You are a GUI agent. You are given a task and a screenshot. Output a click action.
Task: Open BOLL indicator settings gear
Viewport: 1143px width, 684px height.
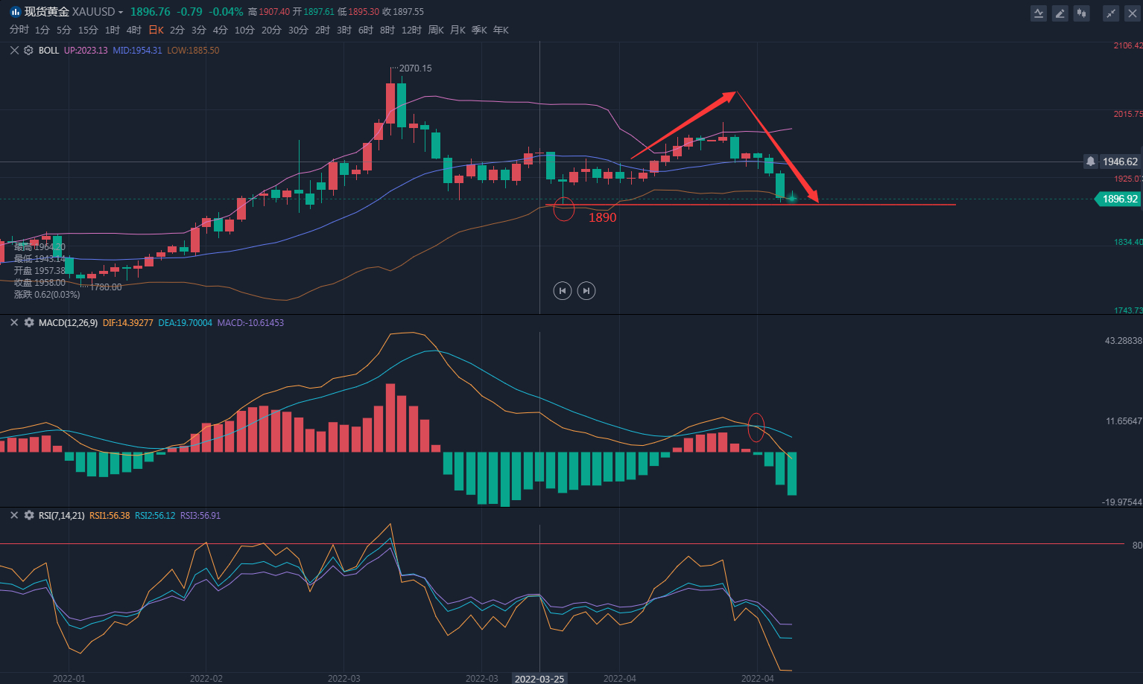29,51
